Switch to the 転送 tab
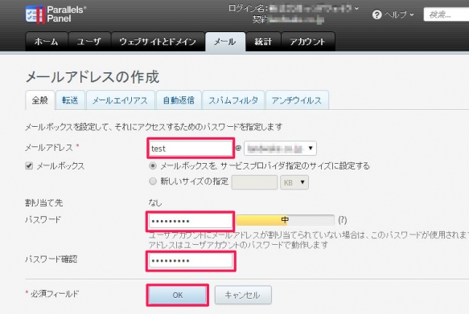Image resolution: width=469 pixels, height=314 pixels. [70, 100]
